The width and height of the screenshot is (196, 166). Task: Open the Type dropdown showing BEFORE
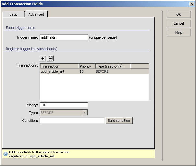pos(64,113)
